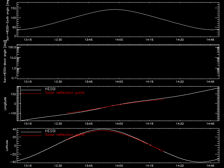Image resolution: width=224 pixels, height=168 pixels.
Task: Click 100 tick on Sun-HESSI-Earth angle axis
Action: (x=13, y=18)
